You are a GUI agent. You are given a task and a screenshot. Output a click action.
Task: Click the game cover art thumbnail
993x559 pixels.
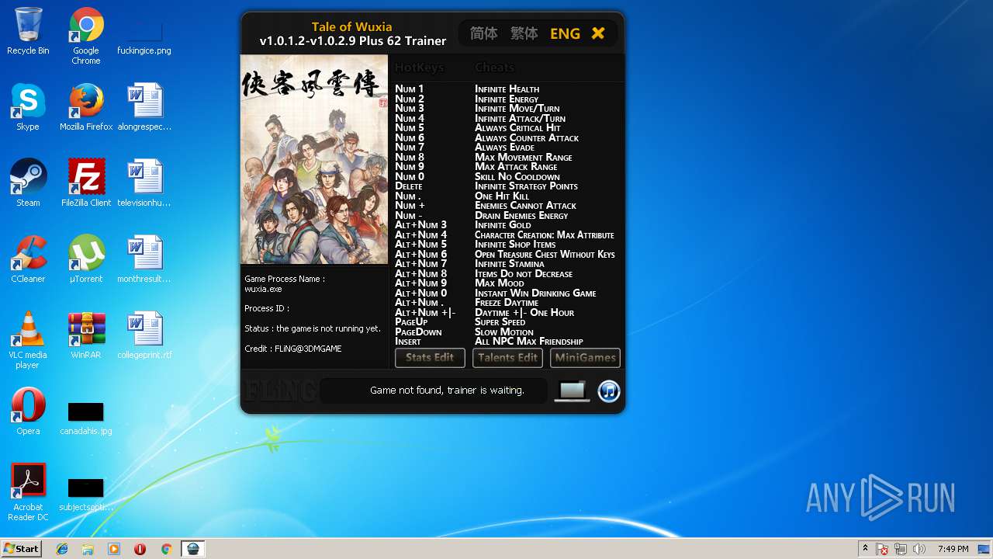coord(313,160)
